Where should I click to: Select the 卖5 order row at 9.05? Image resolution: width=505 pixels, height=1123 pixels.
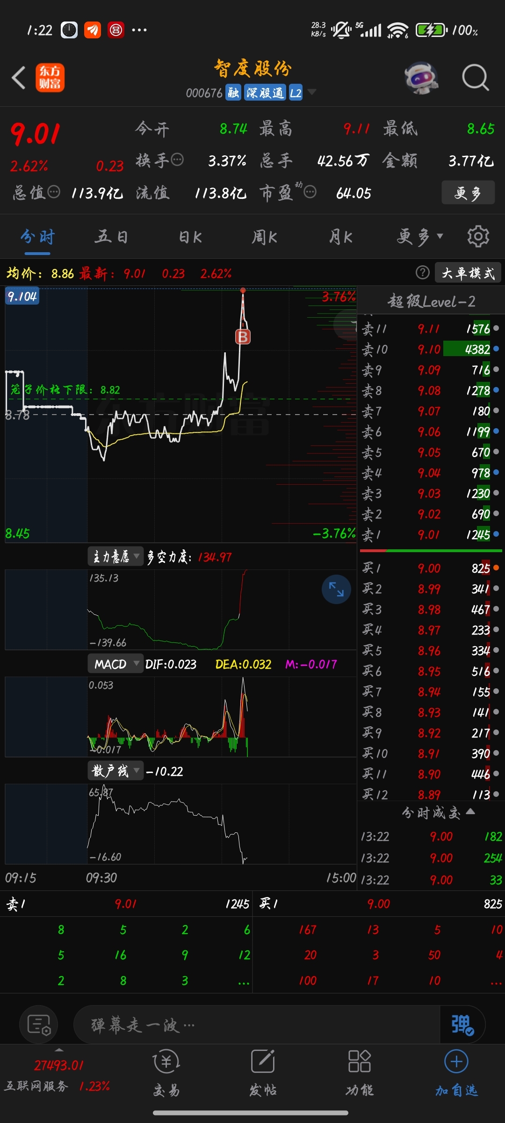pos(431,452)
